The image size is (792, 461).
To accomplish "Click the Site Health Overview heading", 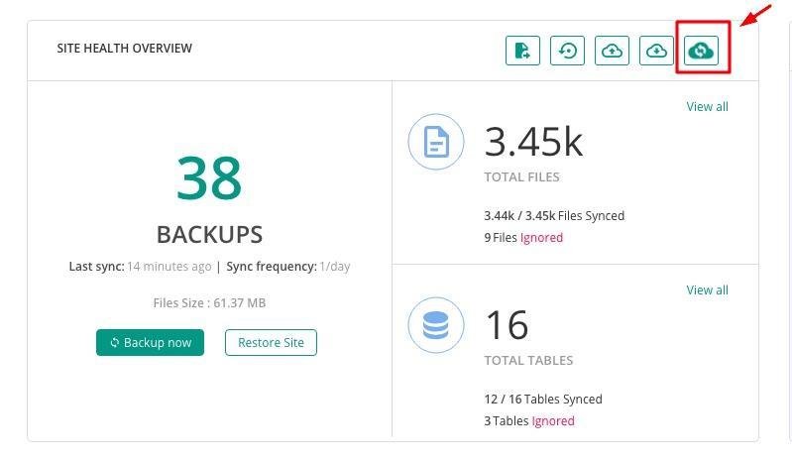I will pos(124,49).
